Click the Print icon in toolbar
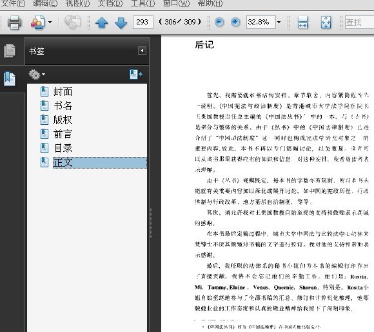 [14, 23]
